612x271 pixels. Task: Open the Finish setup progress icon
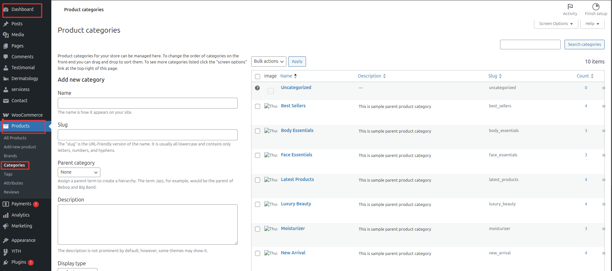(596, 7)
